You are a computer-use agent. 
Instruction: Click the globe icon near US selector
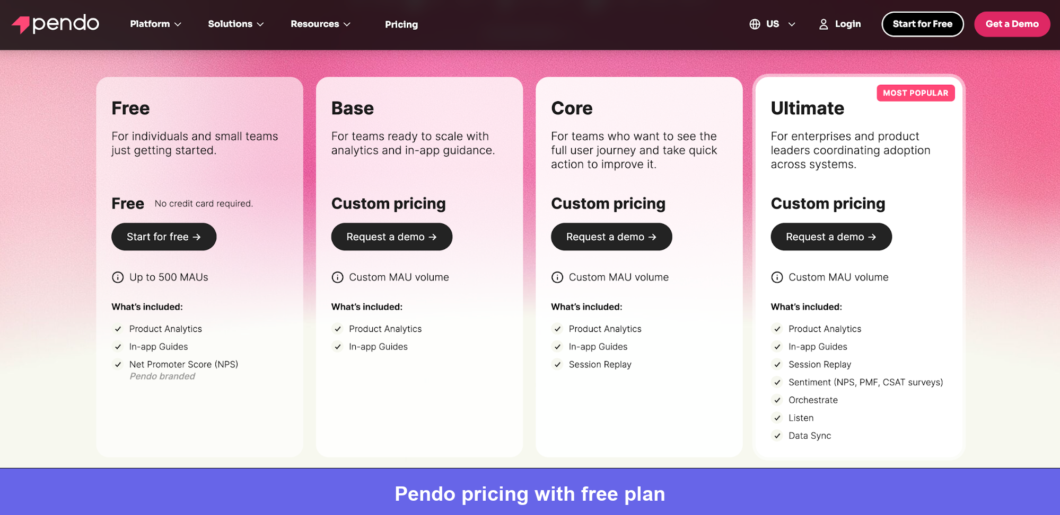[754, 24]
